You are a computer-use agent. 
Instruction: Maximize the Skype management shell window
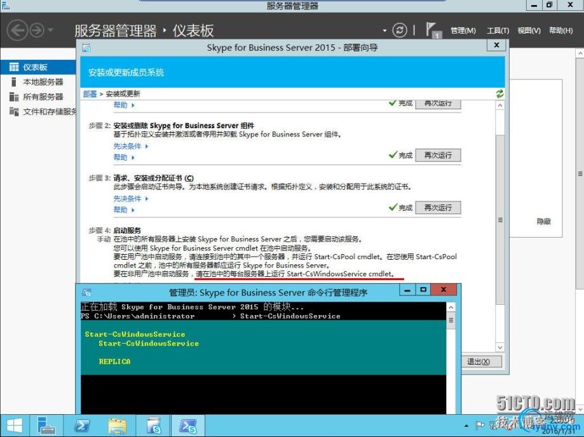[423, 290]
